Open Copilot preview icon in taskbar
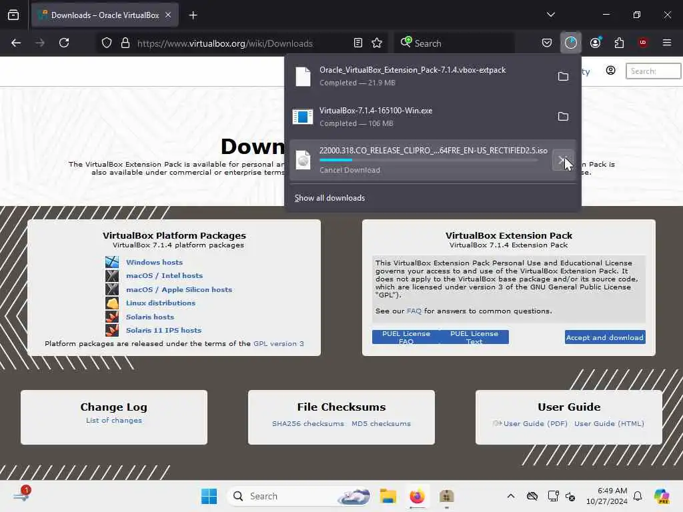 click(x=662, y=496)
